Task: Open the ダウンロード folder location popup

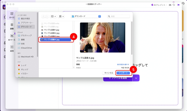Action: (x=86, y=16)
